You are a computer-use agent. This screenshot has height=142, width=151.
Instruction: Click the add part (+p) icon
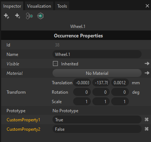coord(7,16)
